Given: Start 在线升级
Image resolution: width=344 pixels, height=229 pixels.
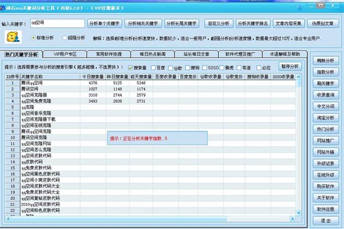Looking at the screenshot, I should (325, 175).
